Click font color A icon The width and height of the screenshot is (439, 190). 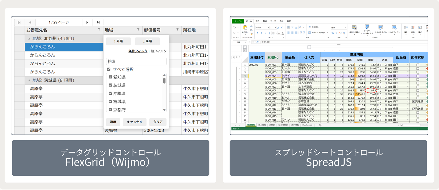(x=283, y=33)
